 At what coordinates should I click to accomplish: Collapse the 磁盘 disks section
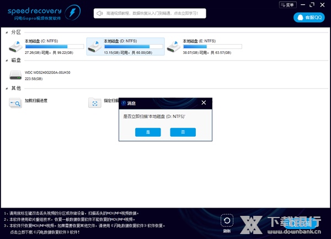tap(6, 60)
